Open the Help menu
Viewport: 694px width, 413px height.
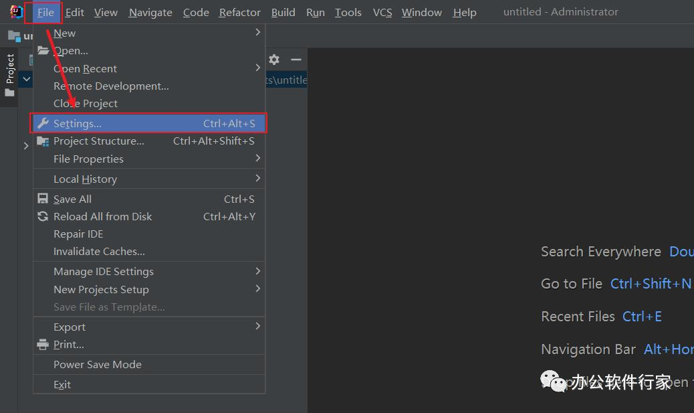click(465, 13)
